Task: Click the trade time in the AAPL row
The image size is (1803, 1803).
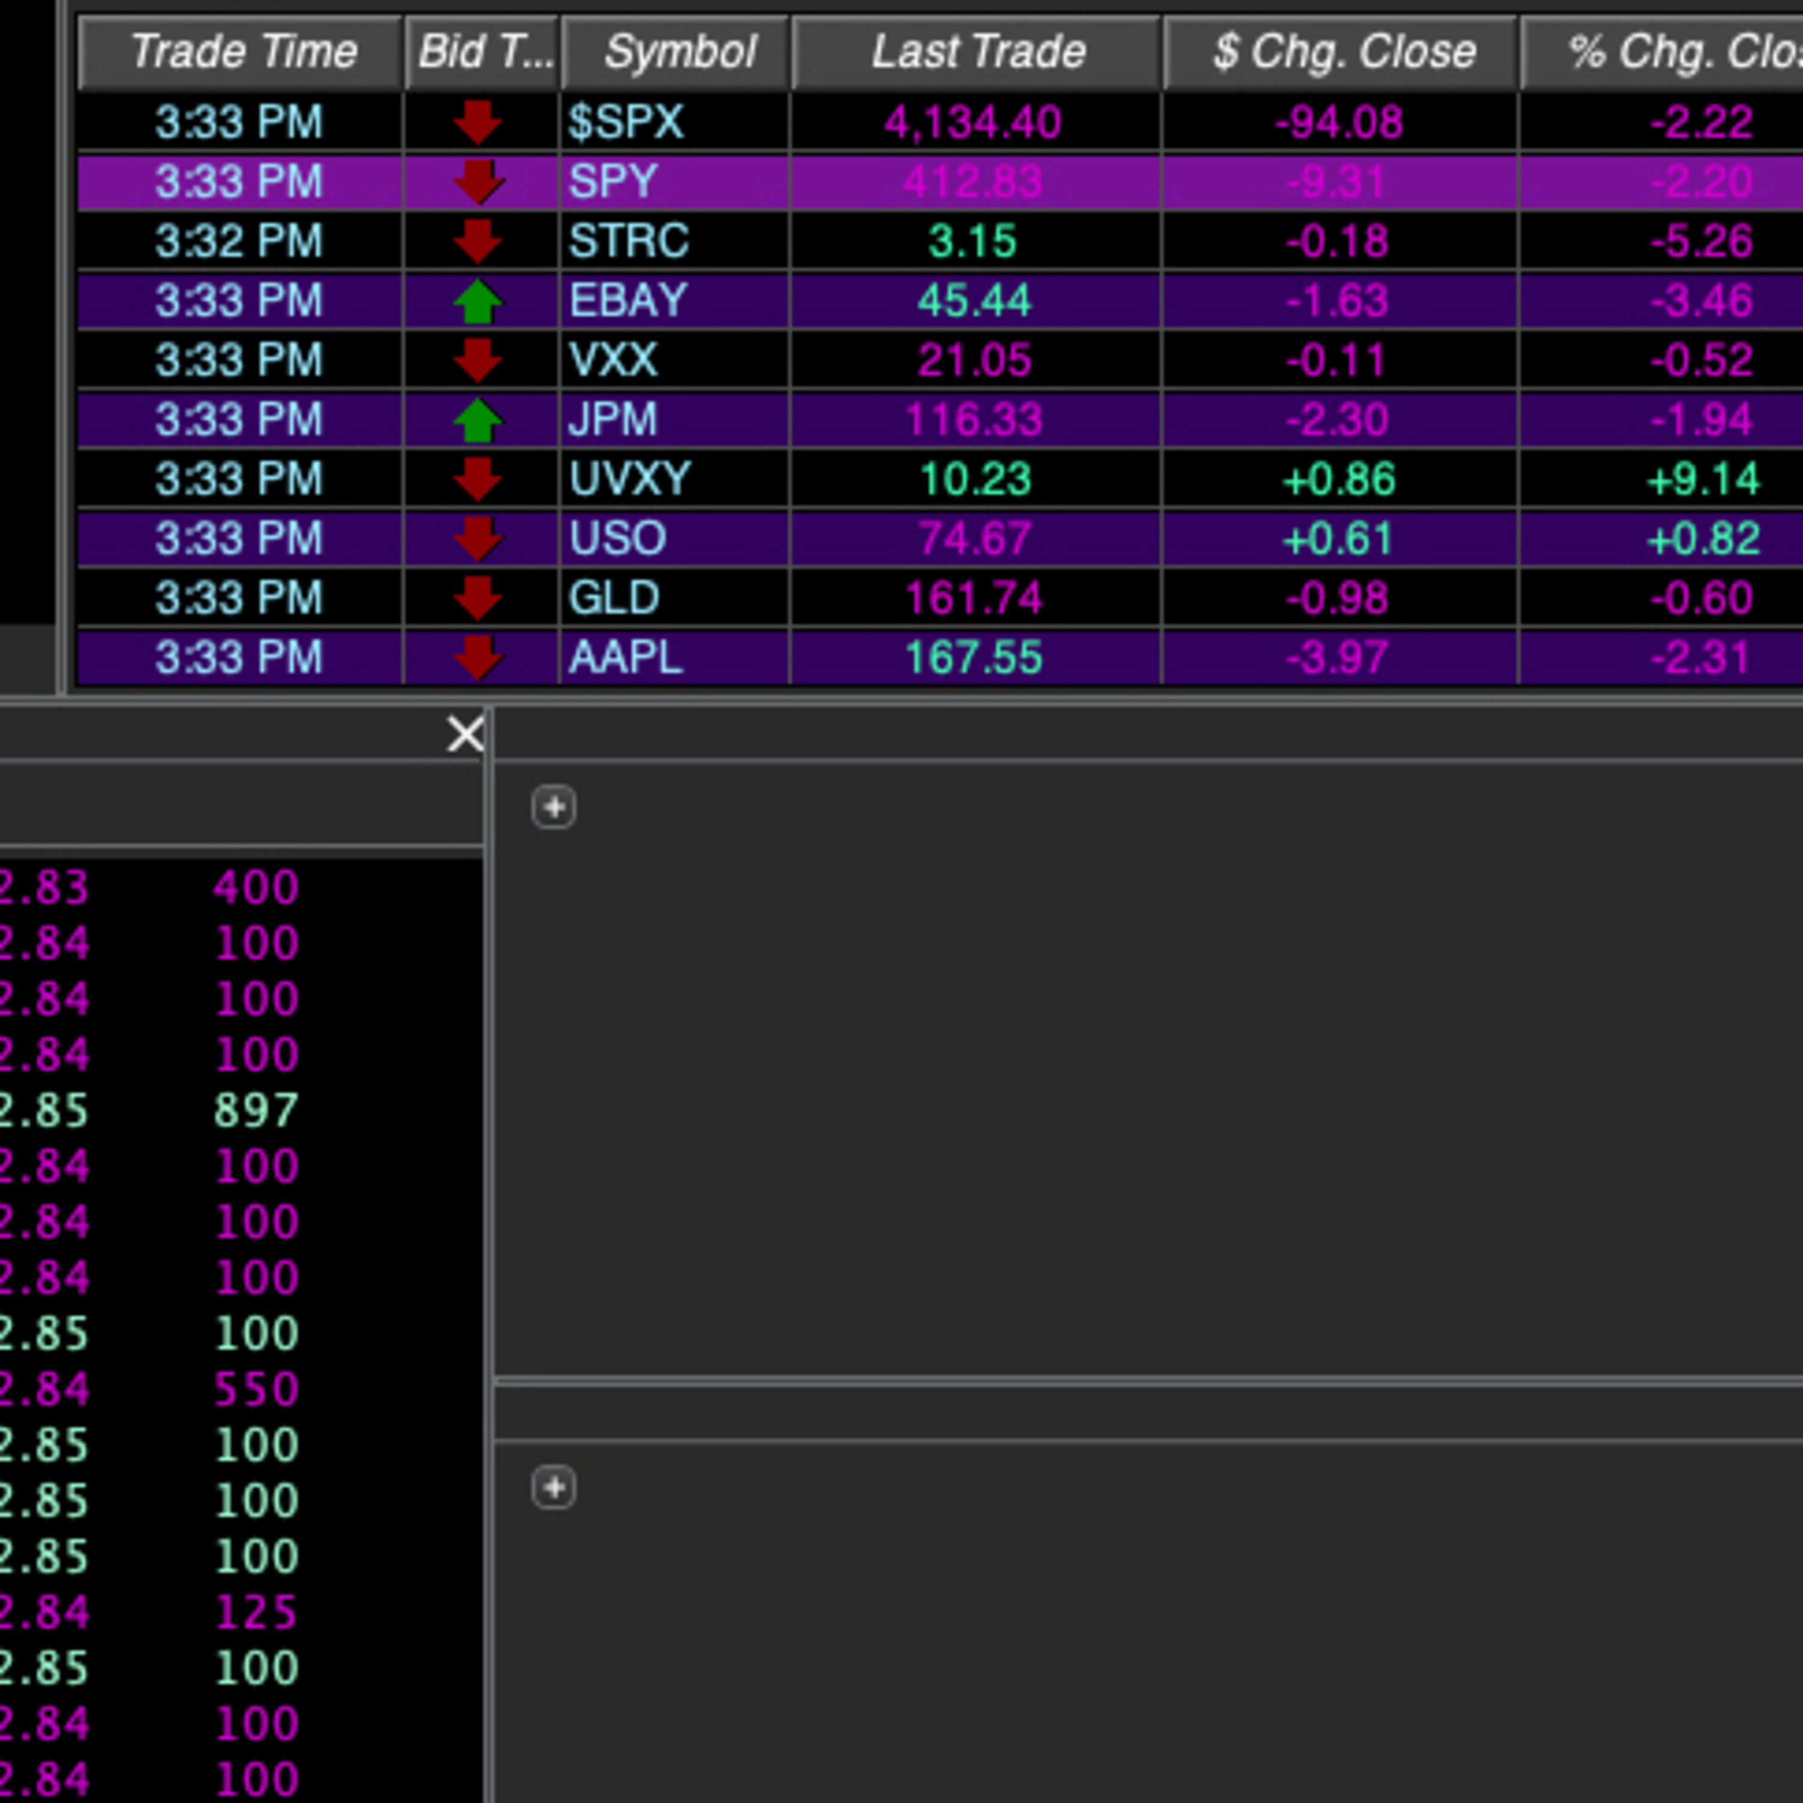Action: coord(239,658)
